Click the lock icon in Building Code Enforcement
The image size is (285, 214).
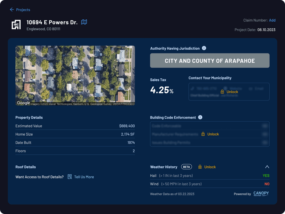[x=203, y=134]
